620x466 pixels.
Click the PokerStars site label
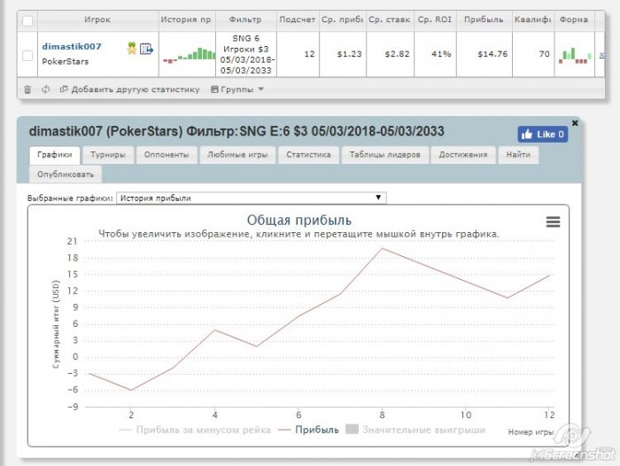click(66, 62)
